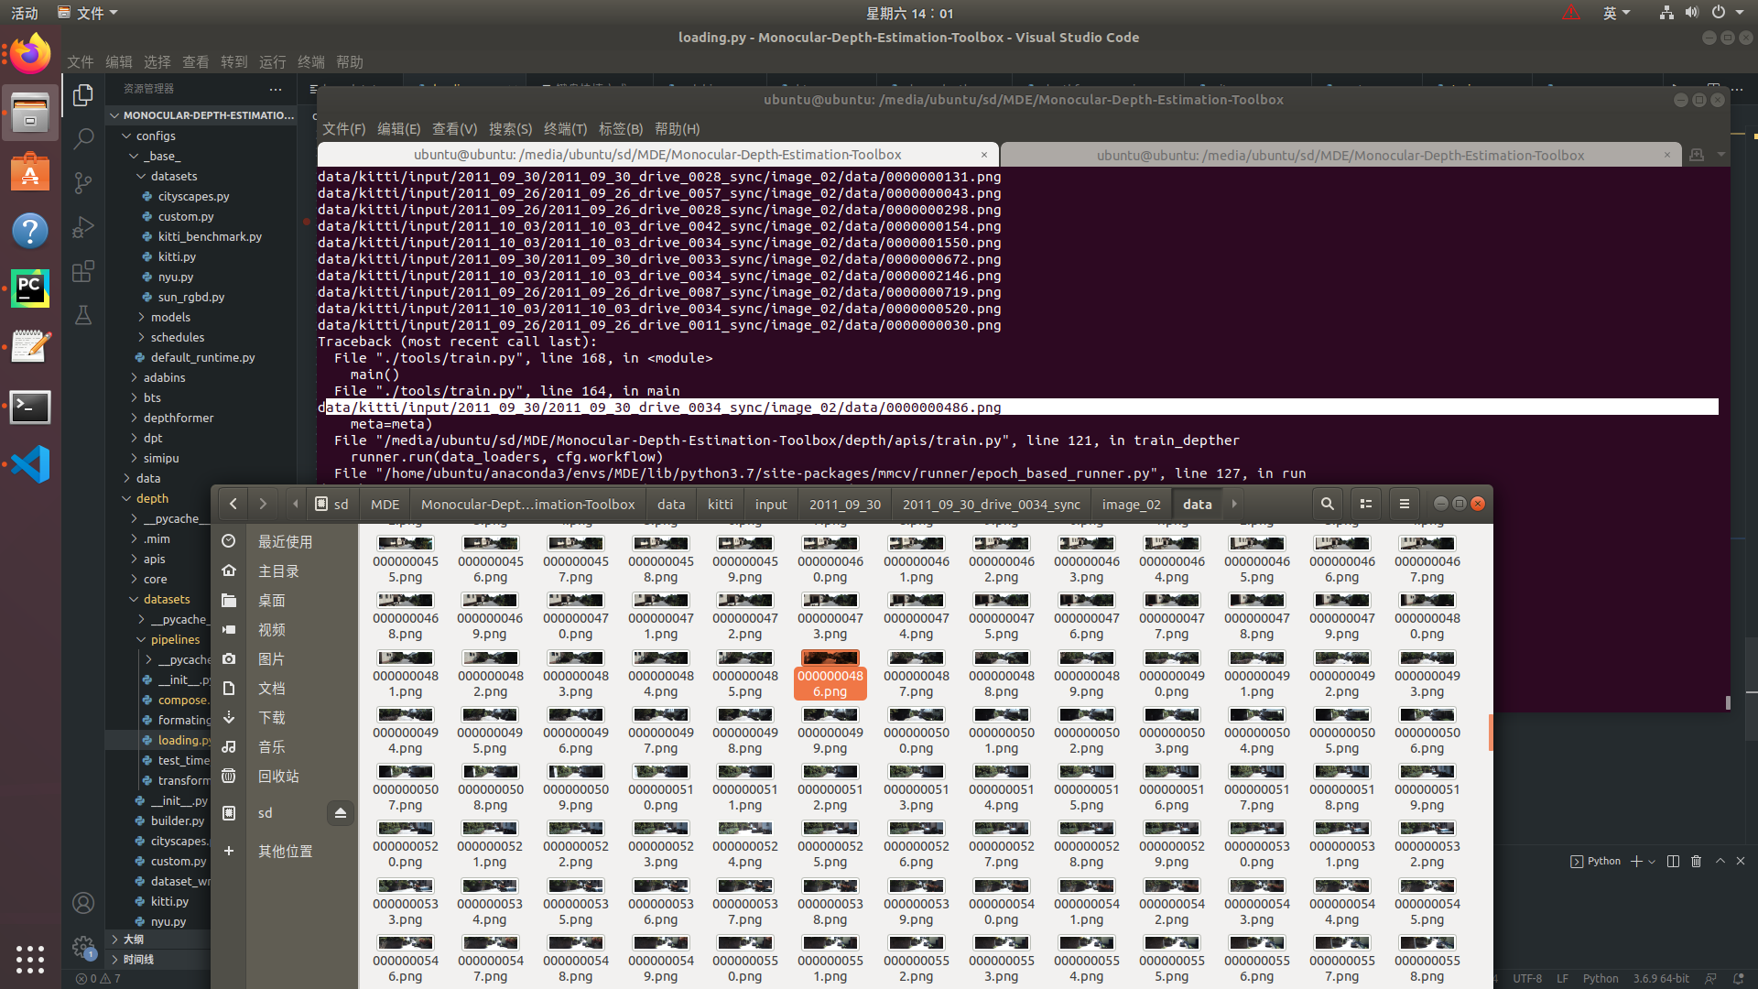The height and width of the screenshot is (989, 1758).
Task: Launch PyCharm from the Ubuntu dock
Action: [x=30, y=288]
